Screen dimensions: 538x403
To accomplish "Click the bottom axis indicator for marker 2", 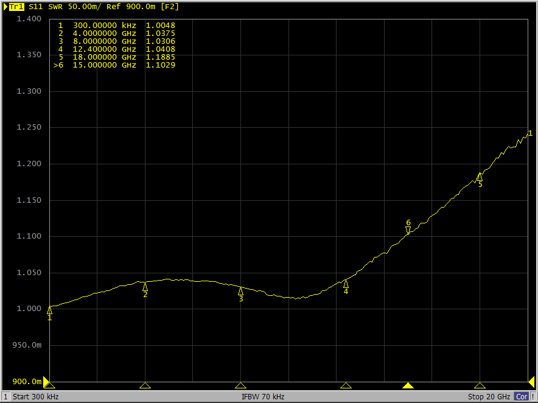I will (x=145, y=385).
